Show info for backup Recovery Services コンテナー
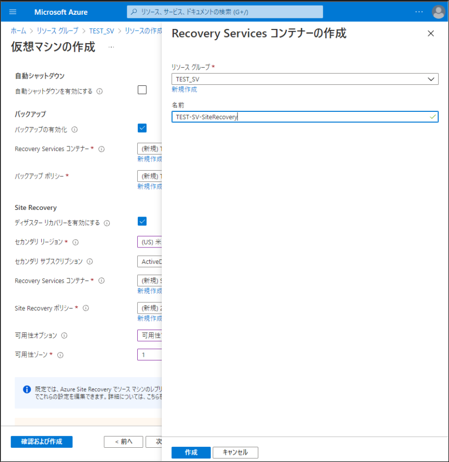449x462 pixels. pos(101,149)
